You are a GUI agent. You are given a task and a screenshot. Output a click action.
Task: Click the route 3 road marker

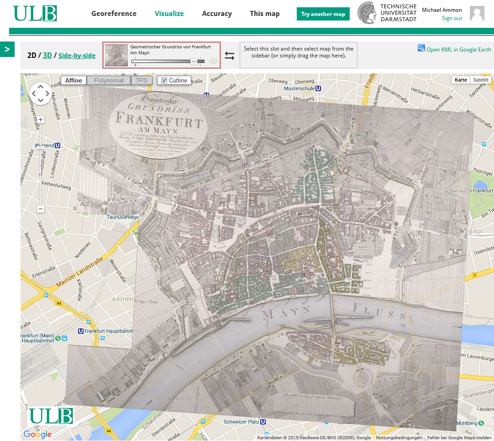coord(474,275)
